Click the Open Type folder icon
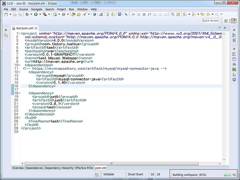 tap(73, 14)
